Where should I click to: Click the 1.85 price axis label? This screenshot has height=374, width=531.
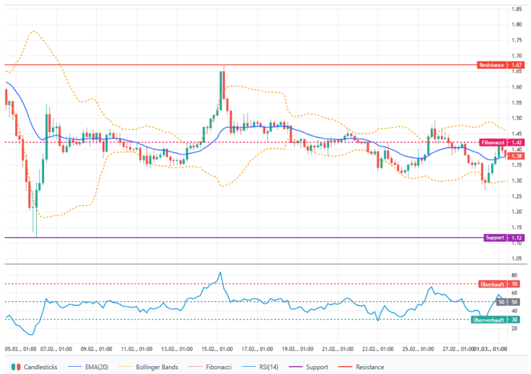517,9
